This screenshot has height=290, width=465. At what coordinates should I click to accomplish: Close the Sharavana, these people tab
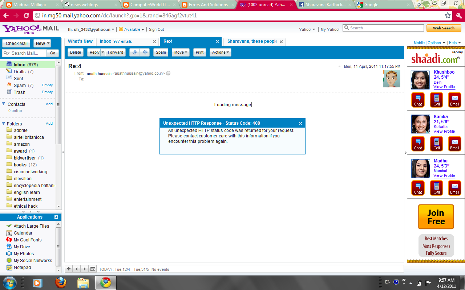pos(281,42)
